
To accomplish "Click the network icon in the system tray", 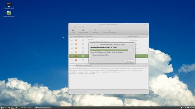I will click(x=183, y=108).
